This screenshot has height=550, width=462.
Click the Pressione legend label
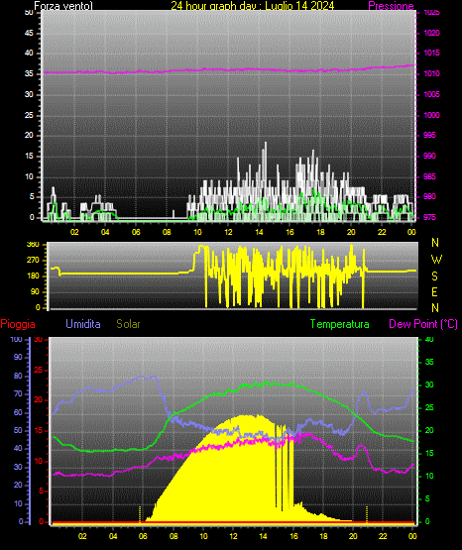pos(391,6)
